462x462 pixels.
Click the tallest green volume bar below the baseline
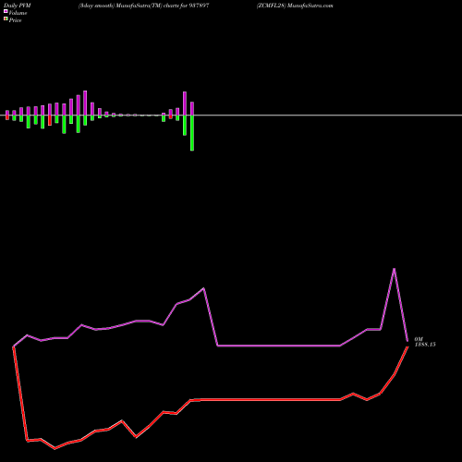(192, 133)
